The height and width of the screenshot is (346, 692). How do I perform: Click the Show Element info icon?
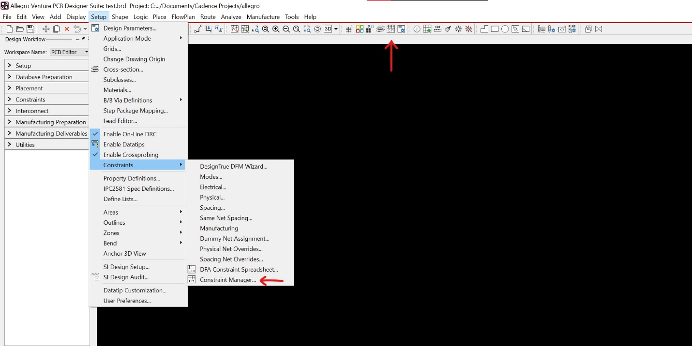[417, 29]
